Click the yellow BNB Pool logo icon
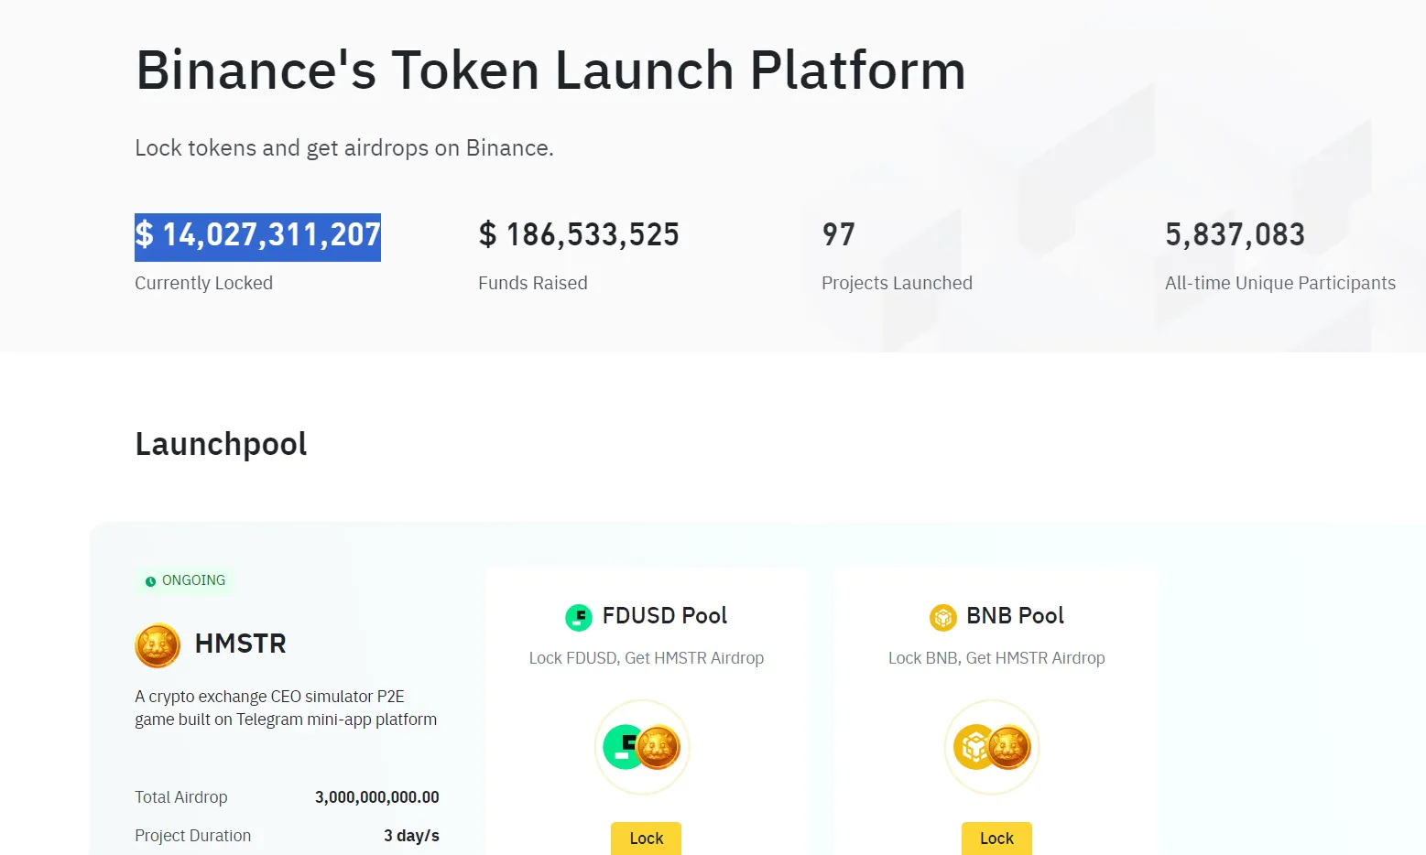Image resolution: width=1426 pixels, height=855 pixels. coord(943,618)
